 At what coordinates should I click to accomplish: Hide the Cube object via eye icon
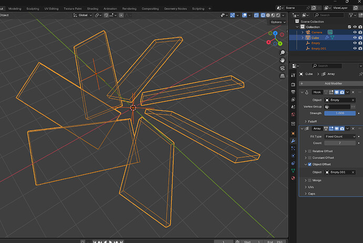click(355, 37)
